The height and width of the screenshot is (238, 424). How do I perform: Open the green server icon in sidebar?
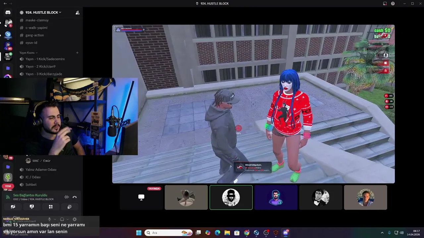click(x=8, y=177)
